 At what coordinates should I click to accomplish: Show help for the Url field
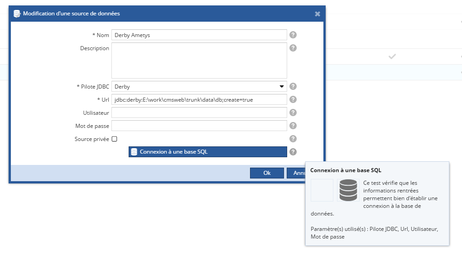pos(293,99)
